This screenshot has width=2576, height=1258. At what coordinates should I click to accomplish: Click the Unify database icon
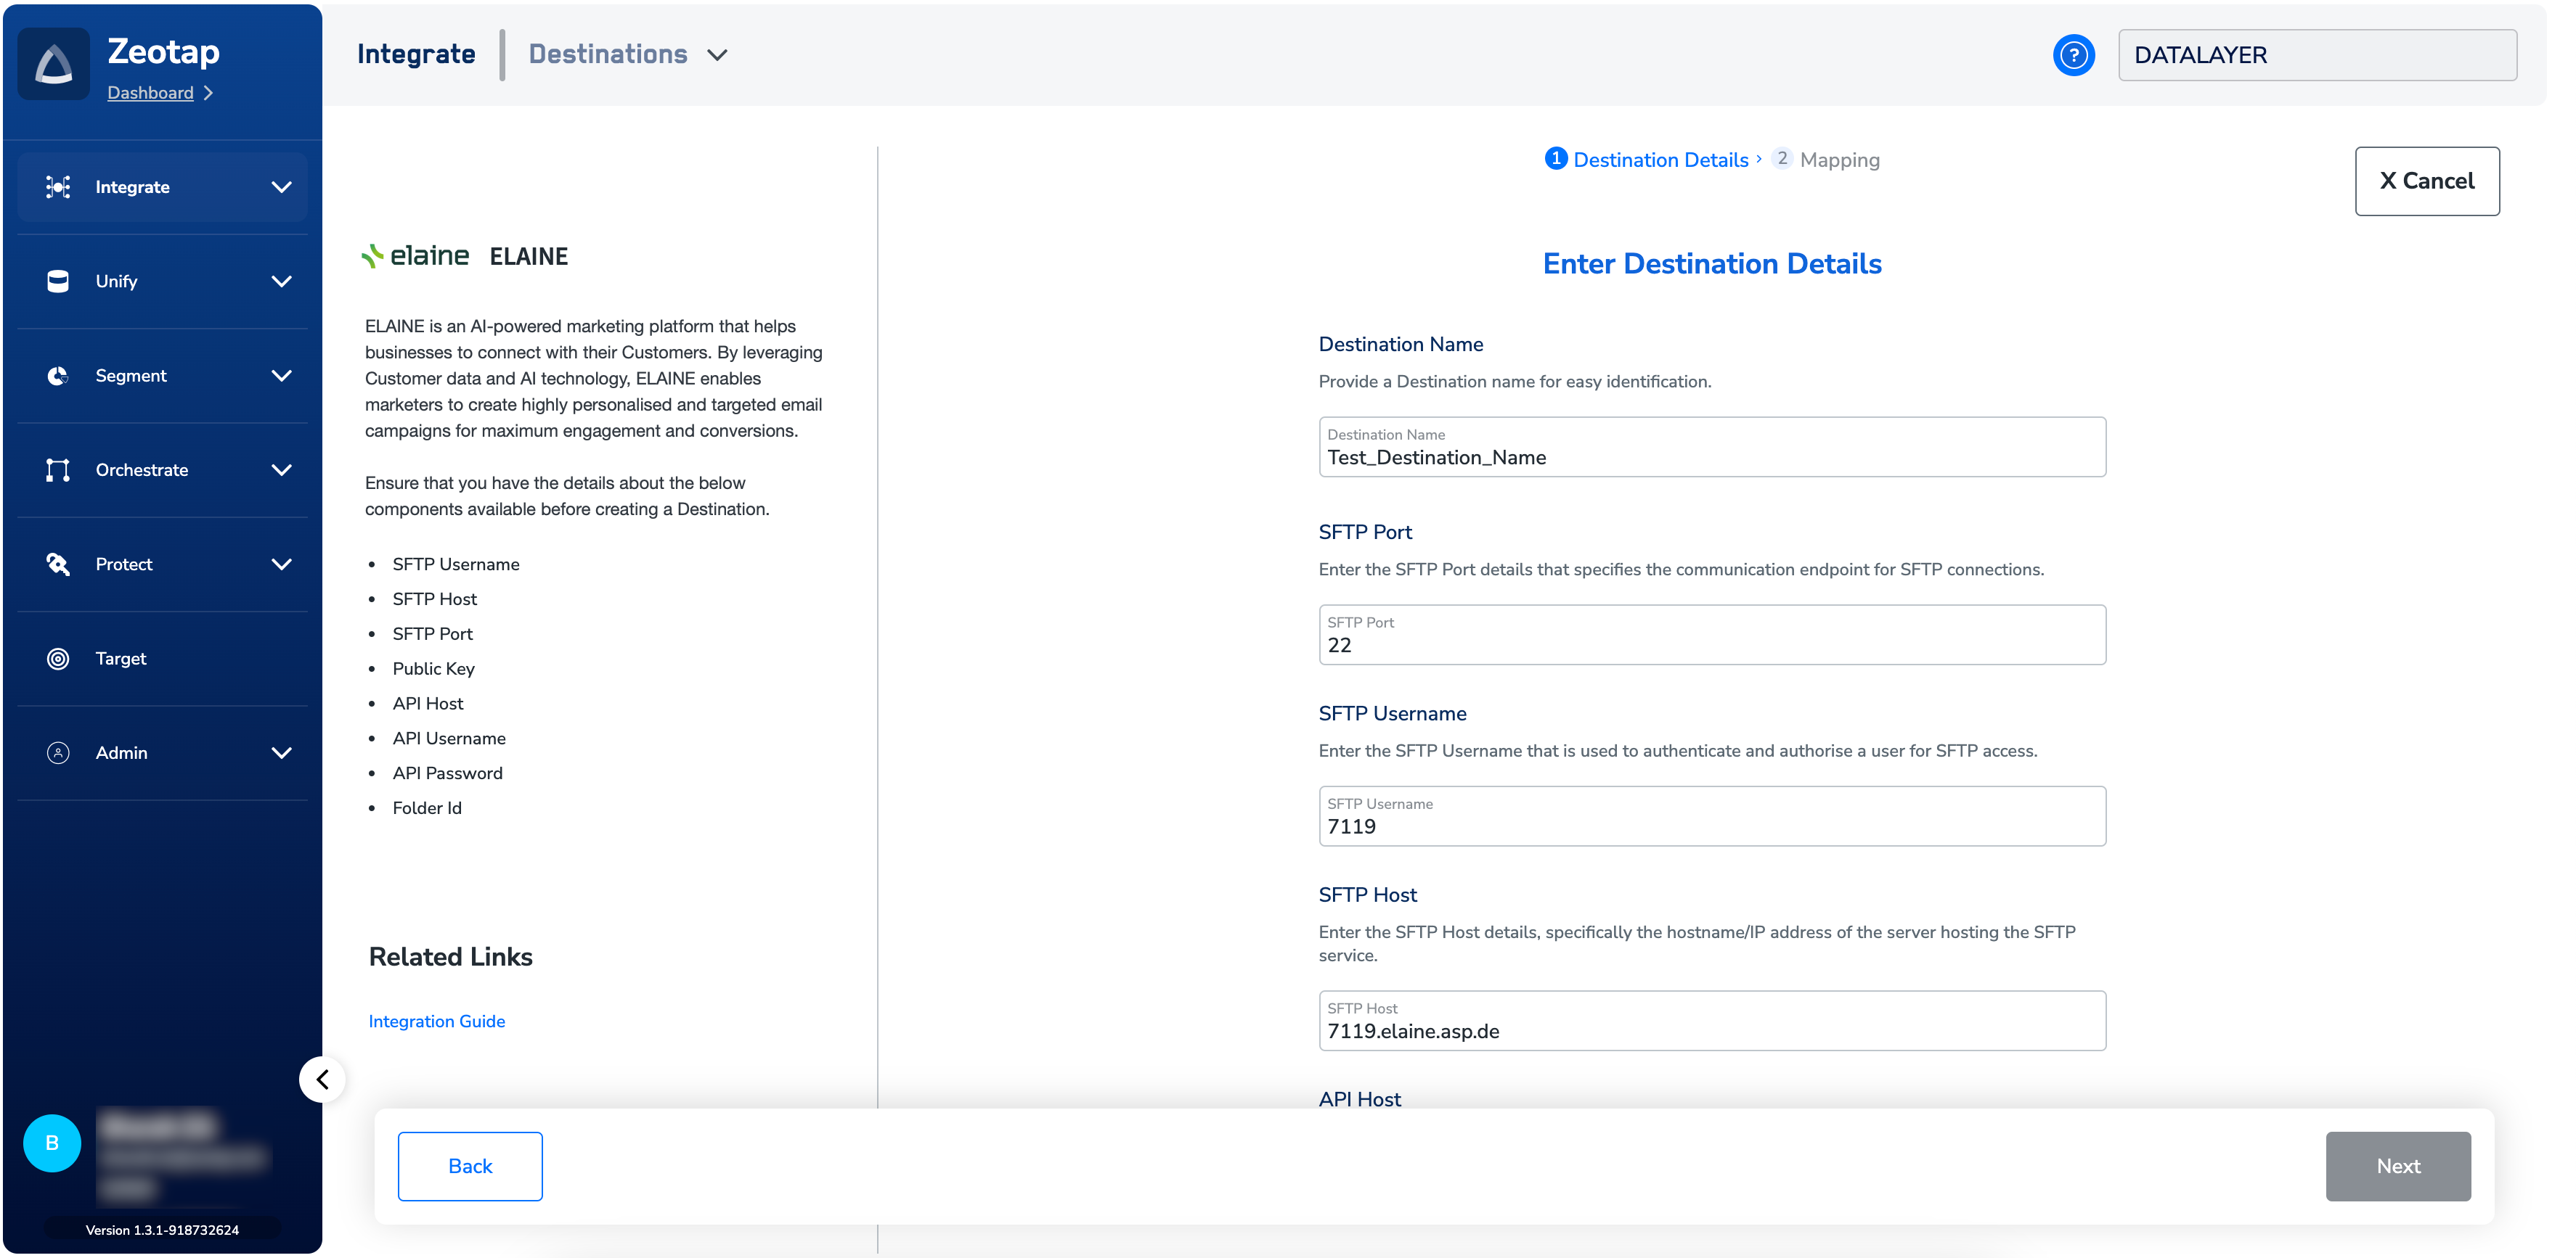pyautogui.click(x=58, y=281)
